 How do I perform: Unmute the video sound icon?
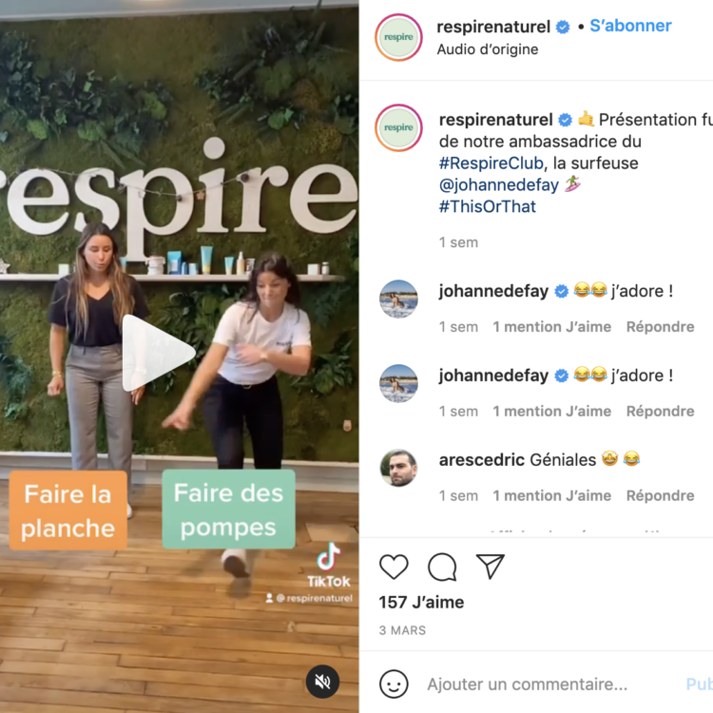pos(322,682)
